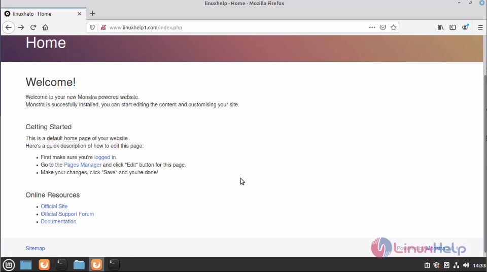The width and height of the screenshot is (487, 272).
Task: Open the Firefox home page
Action: [x=45, y=27]
